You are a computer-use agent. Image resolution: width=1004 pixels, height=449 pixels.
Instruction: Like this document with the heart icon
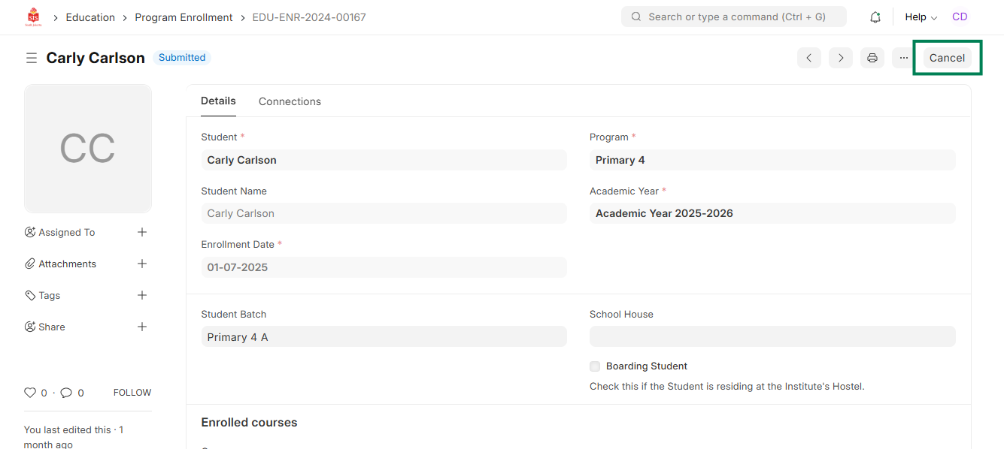(30, 393)
